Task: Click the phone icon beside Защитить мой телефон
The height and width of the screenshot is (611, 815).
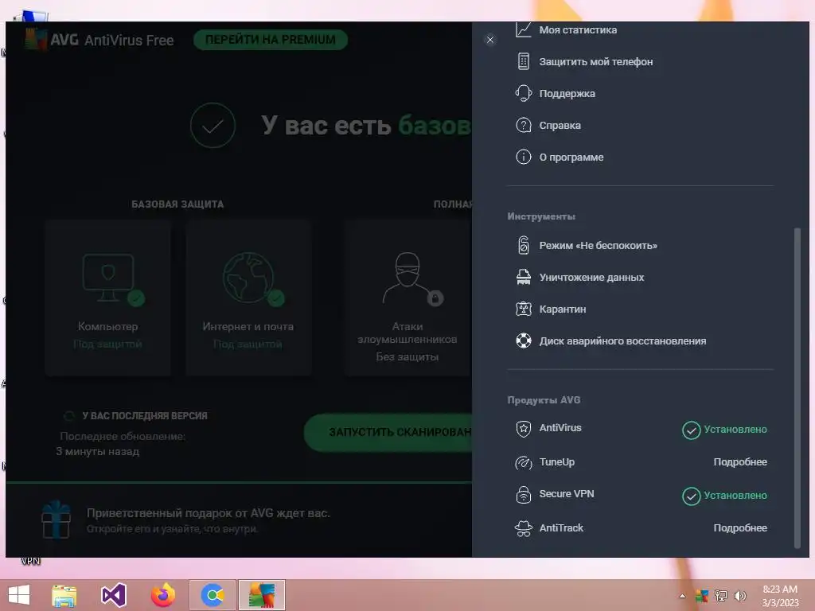Action: coord(524,61)
